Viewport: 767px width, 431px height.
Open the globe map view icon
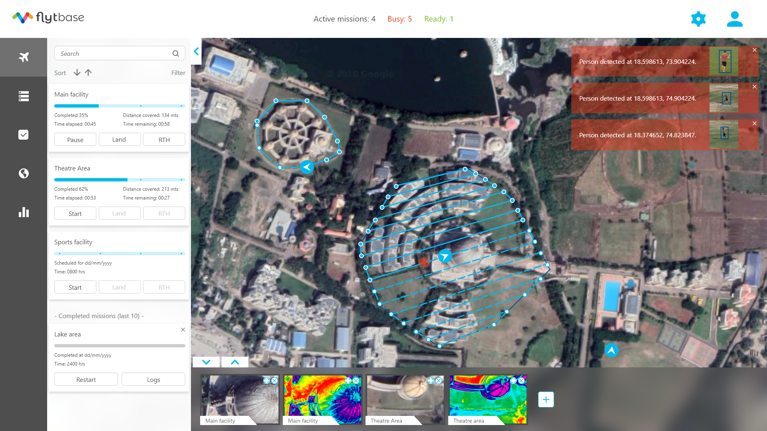pyautogui.click(x=24, y=173)
